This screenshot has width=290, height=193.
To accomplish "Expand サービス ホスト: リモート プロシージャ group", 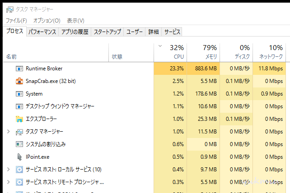I will point(8,182).
